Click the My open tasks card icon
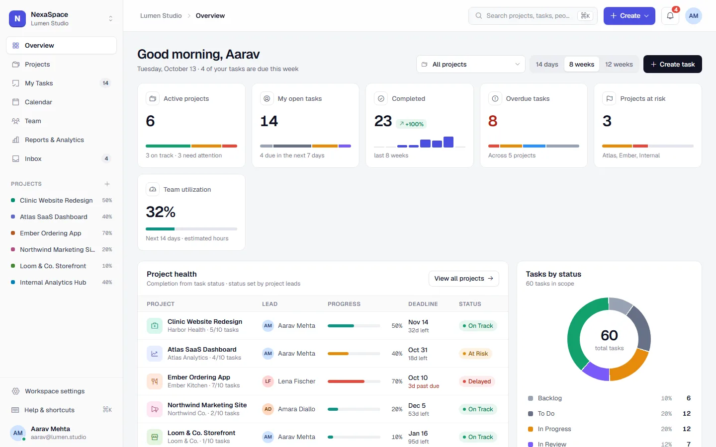Image resolution: width=716 pixels, height=447 pixels. [267, 98]
